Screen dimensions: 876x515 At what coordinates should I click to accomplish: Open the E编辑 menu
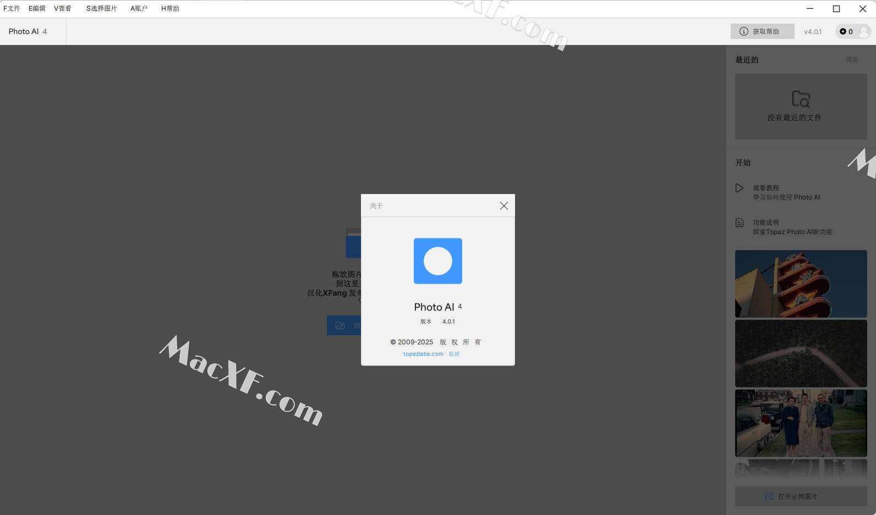(37, 8)
